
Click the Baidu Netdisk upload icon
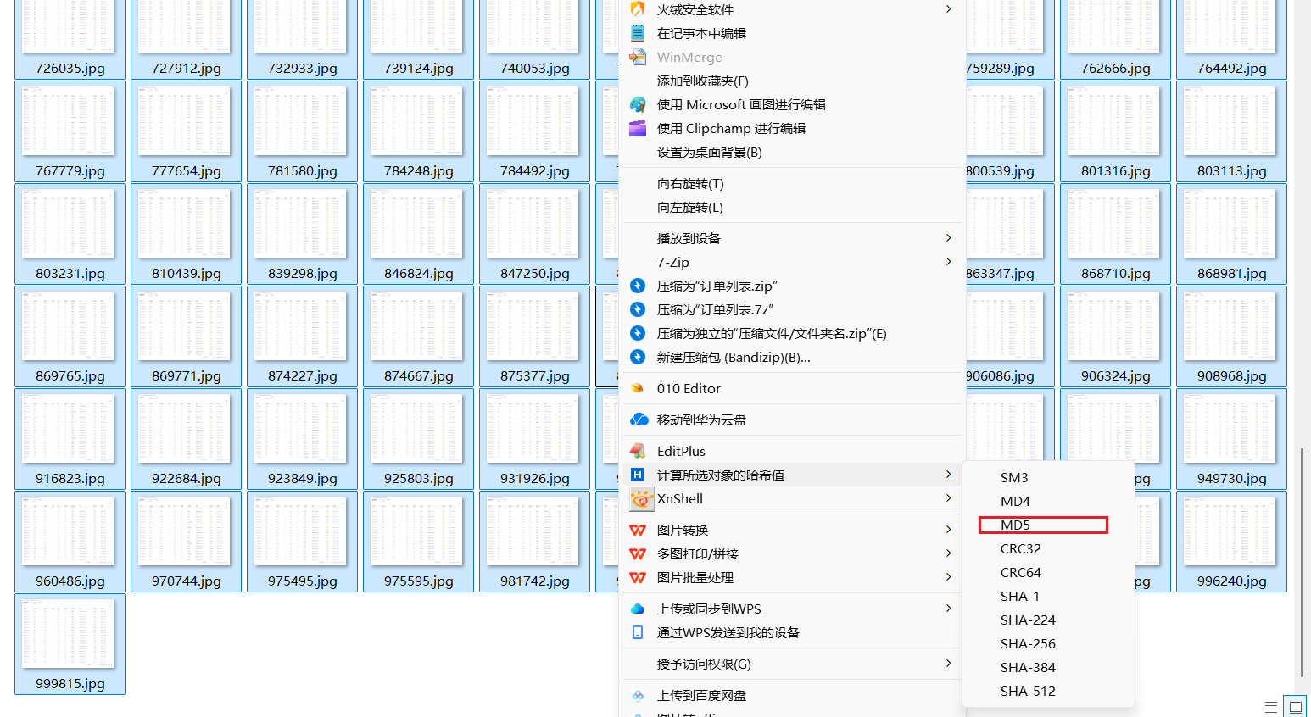(x=638, y=695)
